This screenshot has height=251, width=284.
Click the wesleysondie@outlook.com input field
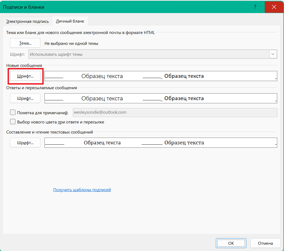(175, 112)
